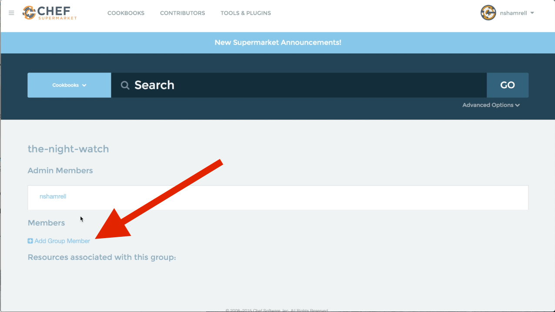Open the COOKBOOKS navigation item

tap(126, 13)
